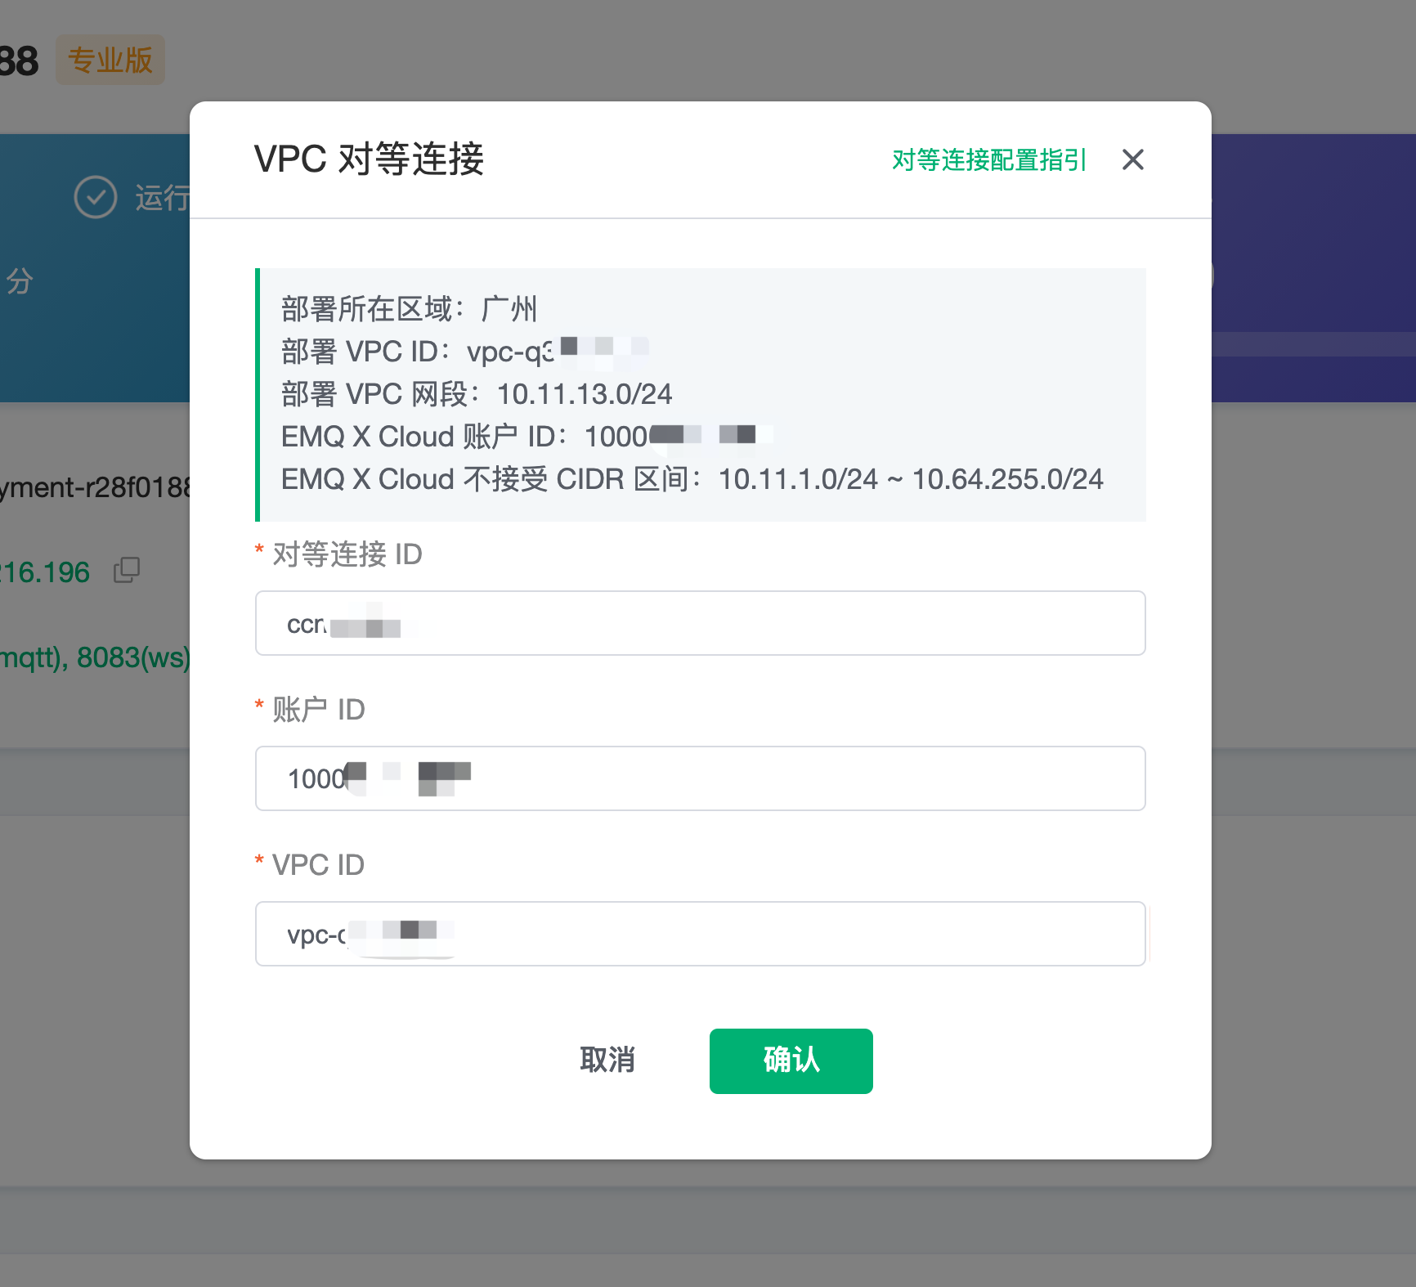Click the 对等连接 ID field label
The width and height of the screenshot is (1416, 1287).
pos(347,554)
